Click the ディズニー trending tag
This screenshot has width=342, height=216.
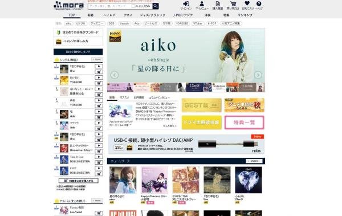(x=97, y=23)
